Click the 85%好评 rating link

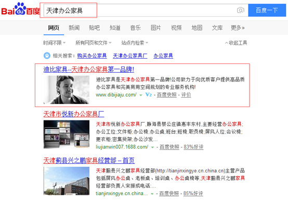193,193
